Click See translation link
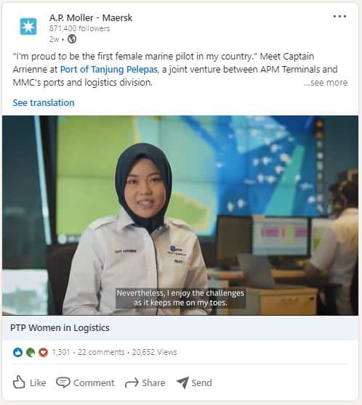The image size is (362, 405). (44, 102)
